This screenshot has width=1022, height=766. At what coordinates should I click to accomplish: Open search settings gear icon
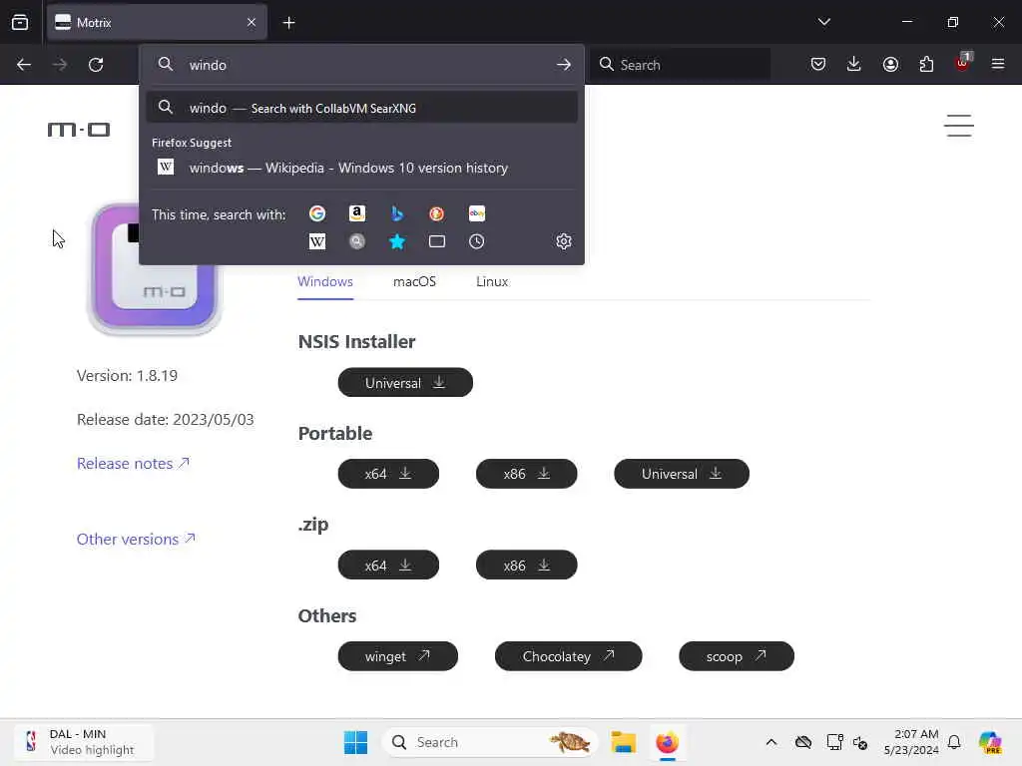tap(564, 241)
